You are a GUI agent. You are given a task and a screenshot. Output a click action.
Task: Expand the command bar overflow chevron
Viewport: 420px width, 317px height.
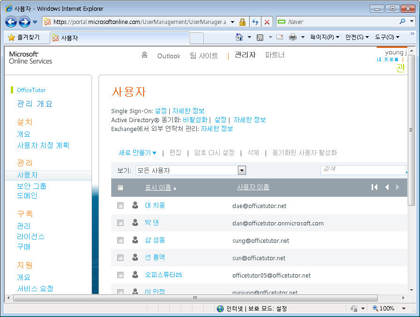pos(412,33)
